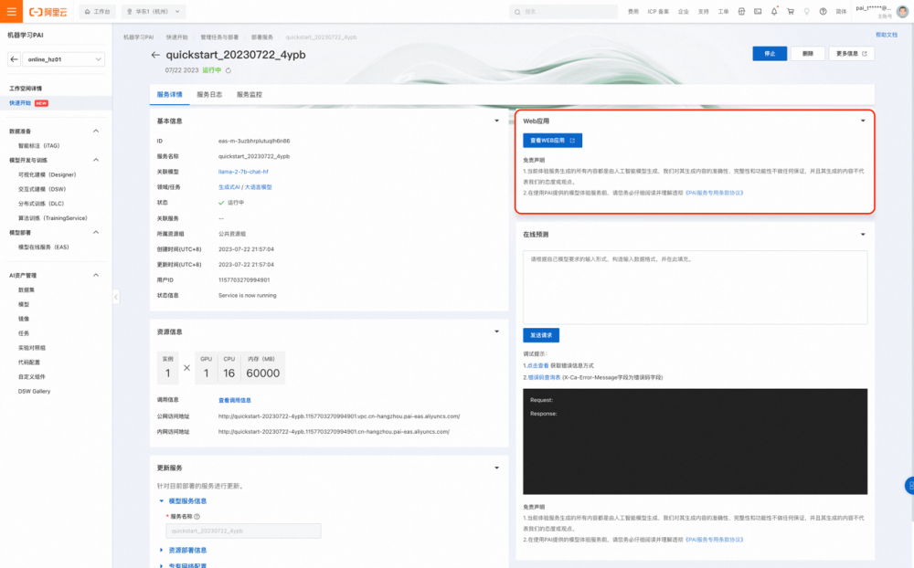Screen dimensions: 914x568
Task: Click the 查看WEB应用 button
Action: (x=552, y=141)
